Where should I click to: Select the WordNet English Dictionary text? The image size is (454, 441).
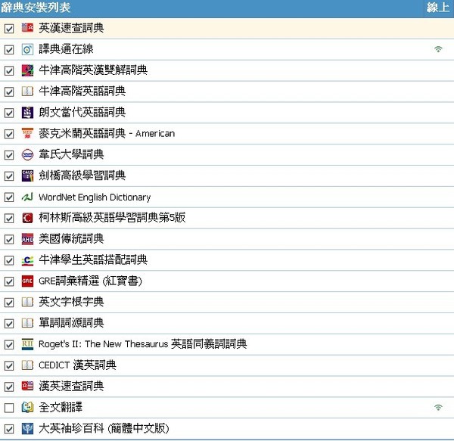(x=95, y=197)
